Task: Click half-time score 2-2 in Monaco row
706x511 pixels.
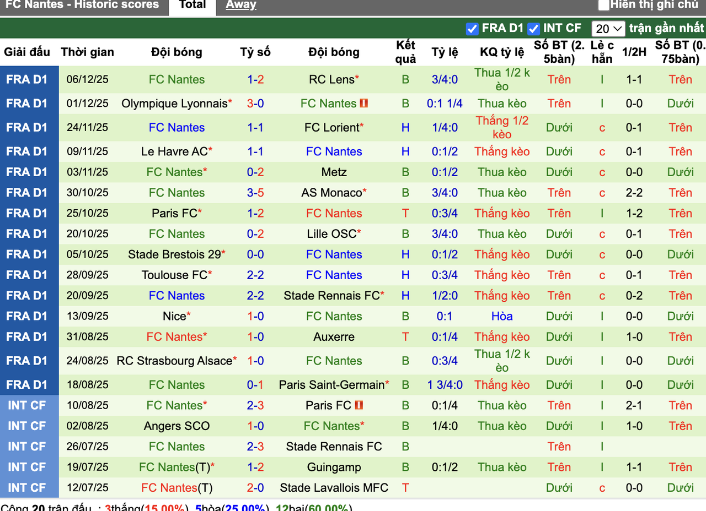Action: (x=634, y=193)
